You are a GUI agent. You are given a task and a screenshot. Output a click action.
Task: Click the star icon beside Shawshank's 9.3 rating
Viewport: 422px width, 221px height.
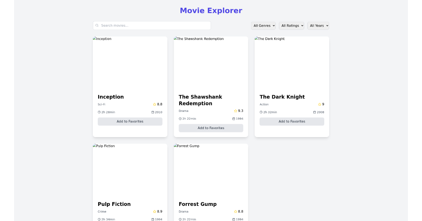click(235, 111)
